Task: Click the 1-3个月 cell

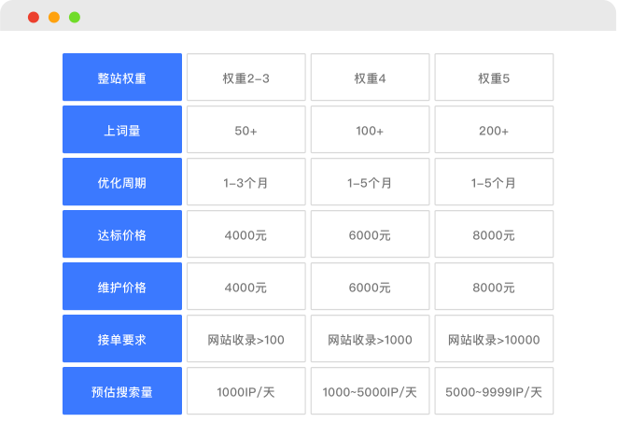Action: [245, 182]
